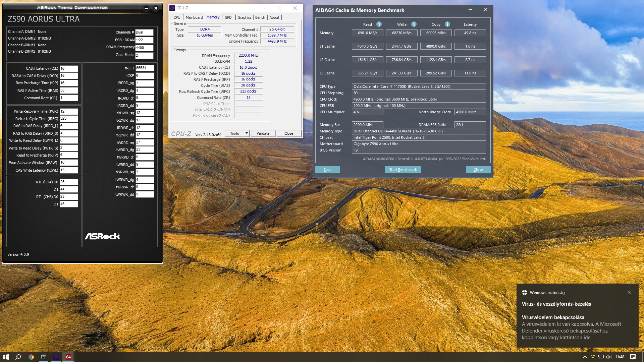Open the network tray icon
This screenshot has width=644, height=362.
click(601, 357)
